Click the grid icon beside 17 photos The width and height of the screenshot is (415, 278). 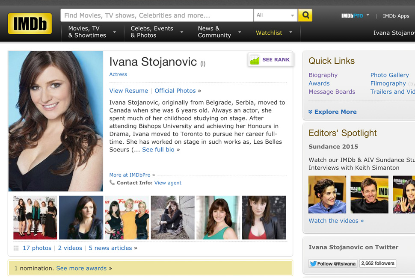(x=16, y=248)
